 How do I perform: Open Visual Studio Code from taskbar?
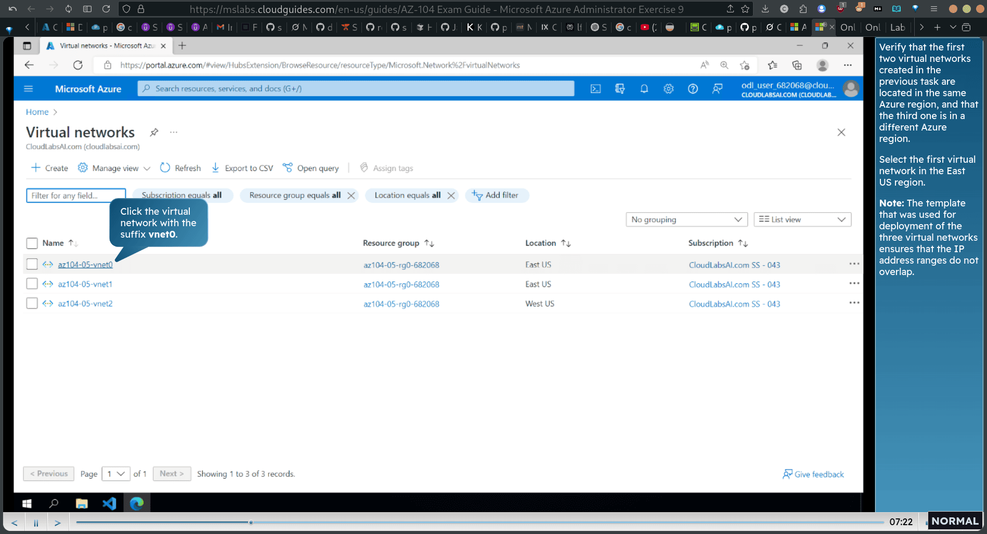click(x=109, y=503)
